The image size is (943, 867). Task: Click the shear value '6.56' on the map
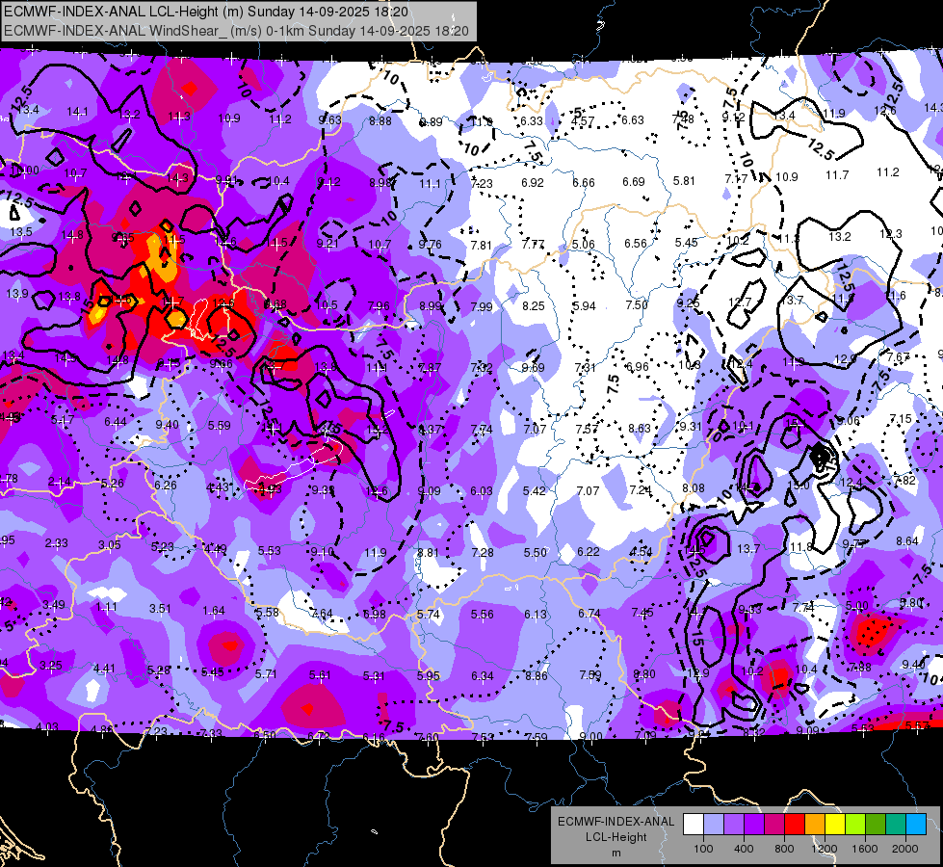(x=635, y=243)
